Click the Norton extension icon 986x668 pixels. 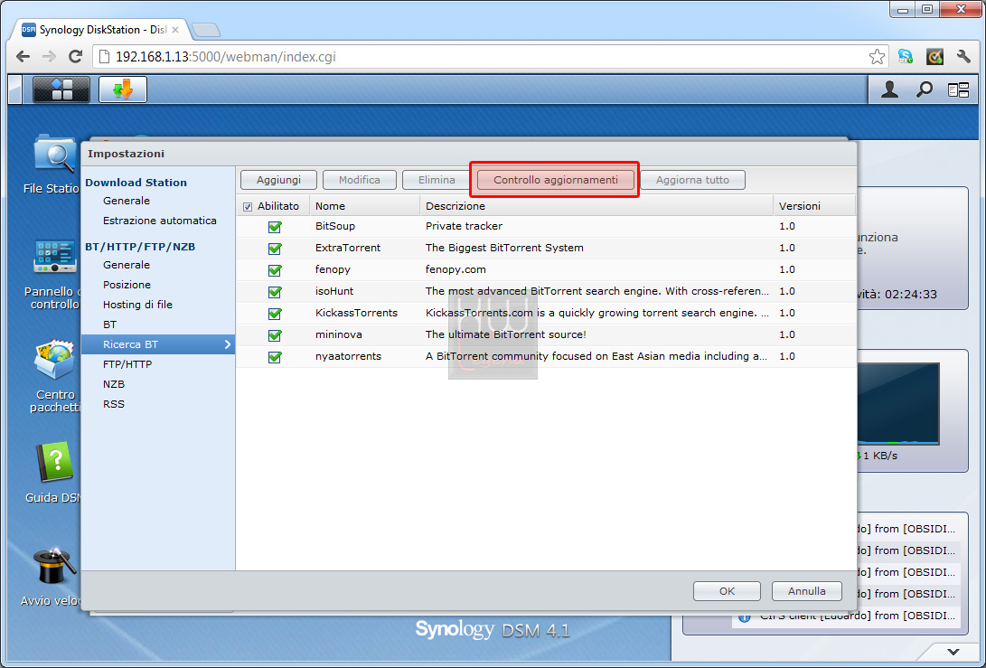click(934, 57)
